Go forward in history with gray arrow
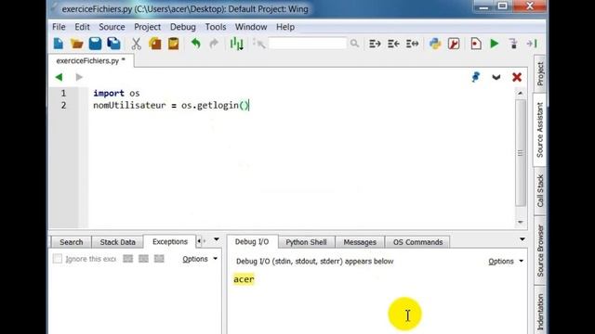595x334 pixels. tap(79, 77)
